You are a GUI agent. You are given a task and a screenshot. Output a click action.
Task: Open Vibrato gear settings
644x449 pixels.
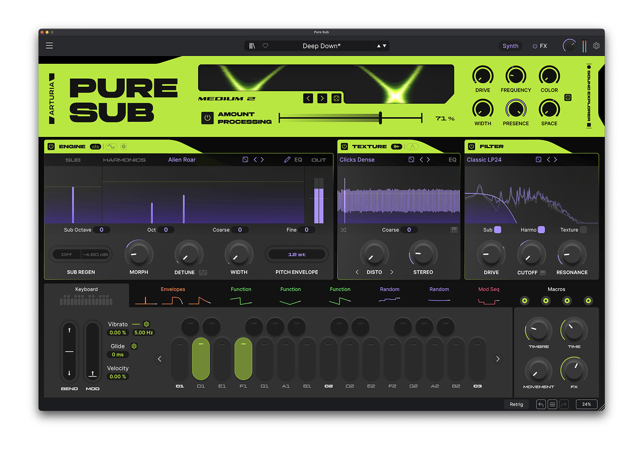tap(146, 324)
